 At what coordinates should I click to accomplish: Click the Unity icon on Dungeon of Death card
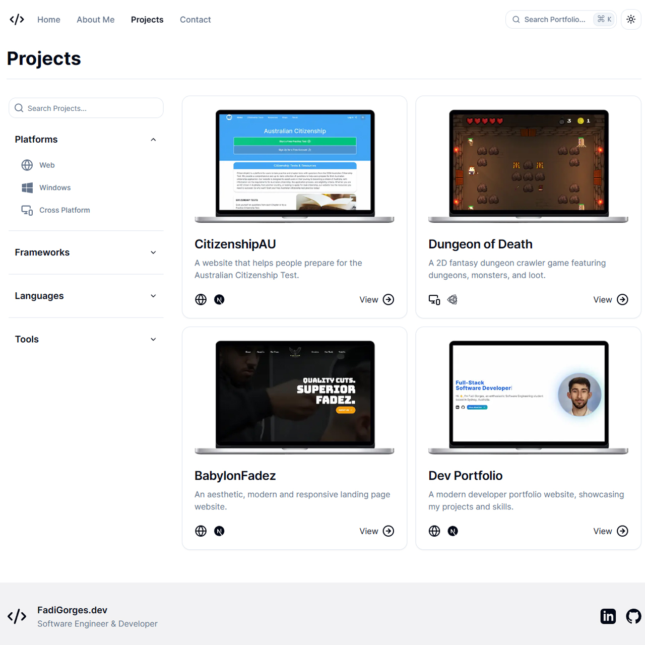pos(453,299)
